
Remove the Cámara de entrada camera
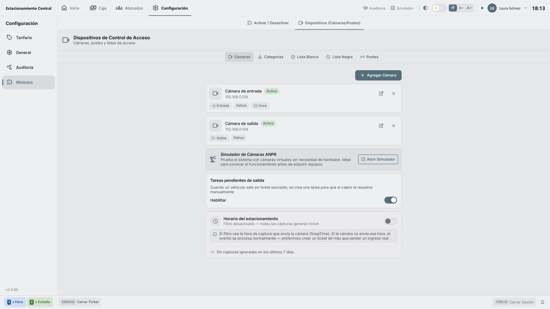point(394,93)
